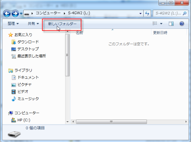Open view options dropdown arrow
This screenshot has height=142, width=191.
tap(161, 24)
